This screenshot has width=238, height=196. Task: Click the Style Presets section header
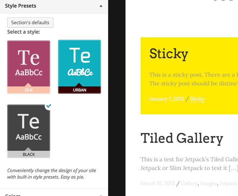[54, 6]
